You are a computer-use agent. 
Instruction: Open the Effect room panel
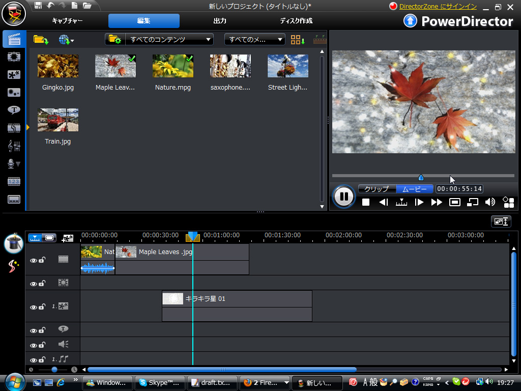14,55
